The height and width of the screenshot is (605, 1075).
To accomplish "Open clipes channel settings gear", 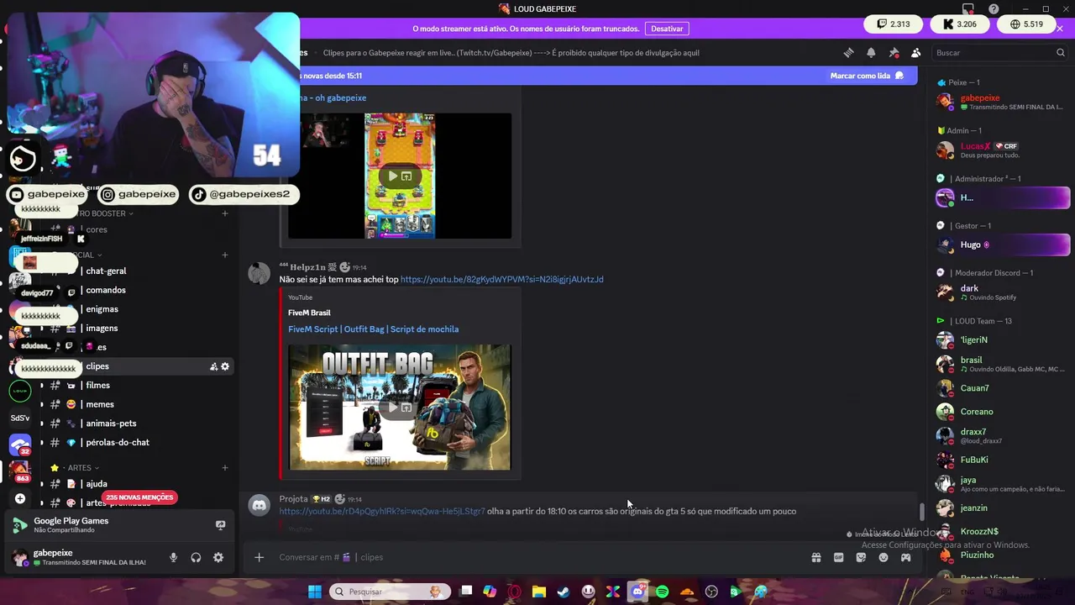I will [225, 366].
